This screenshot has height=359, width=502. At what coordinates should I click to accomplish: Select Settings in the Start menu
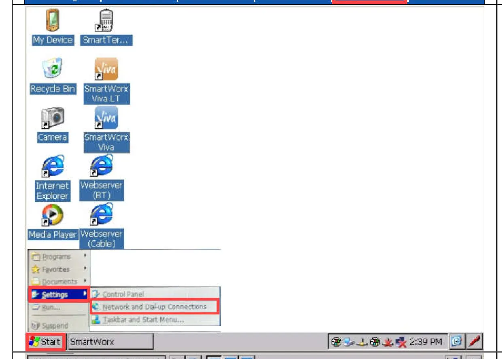coord(59,294)
